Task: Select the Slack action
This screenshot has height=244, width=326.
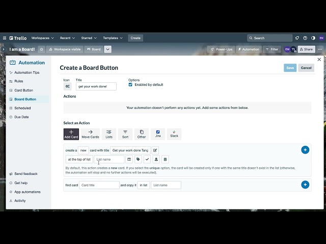Action: (174, 134)
